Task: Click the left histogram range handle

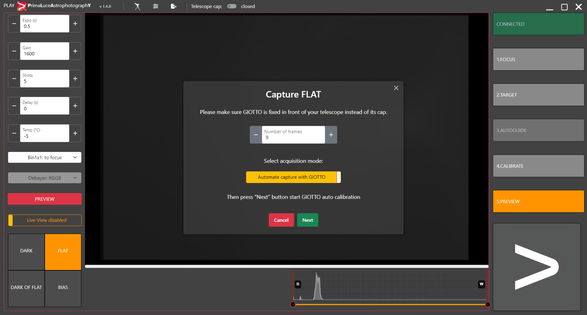Action: [293, 304]
